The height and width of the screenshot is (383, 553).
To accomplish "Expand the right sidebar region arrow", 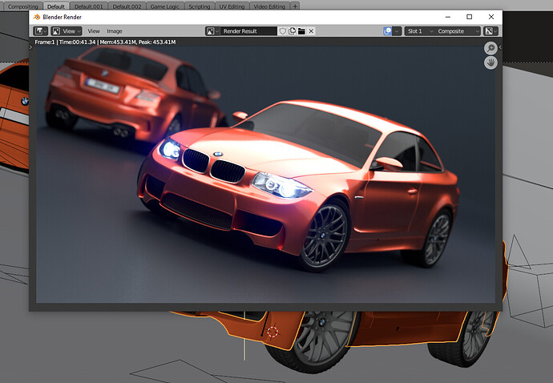I will click(x=500, y=47).
